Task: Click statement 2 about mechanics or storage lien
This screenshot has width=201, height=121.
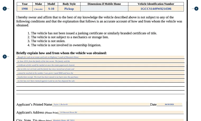Action: click(68, 37)
